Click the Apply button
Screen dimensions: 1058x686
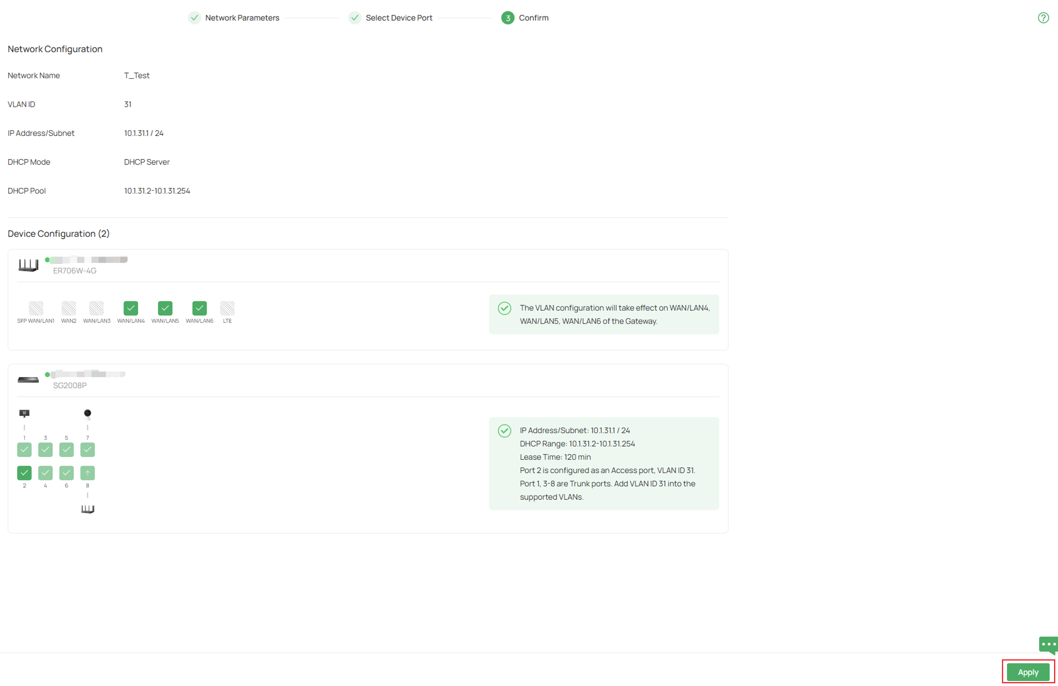pyautogui.click(x=1028, y=672)
